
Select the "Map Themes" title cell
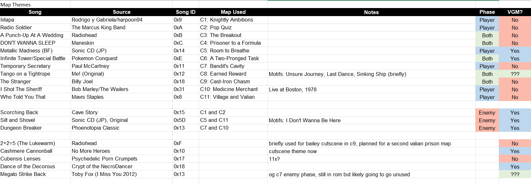pyautogui.click(x=15, y=5)
